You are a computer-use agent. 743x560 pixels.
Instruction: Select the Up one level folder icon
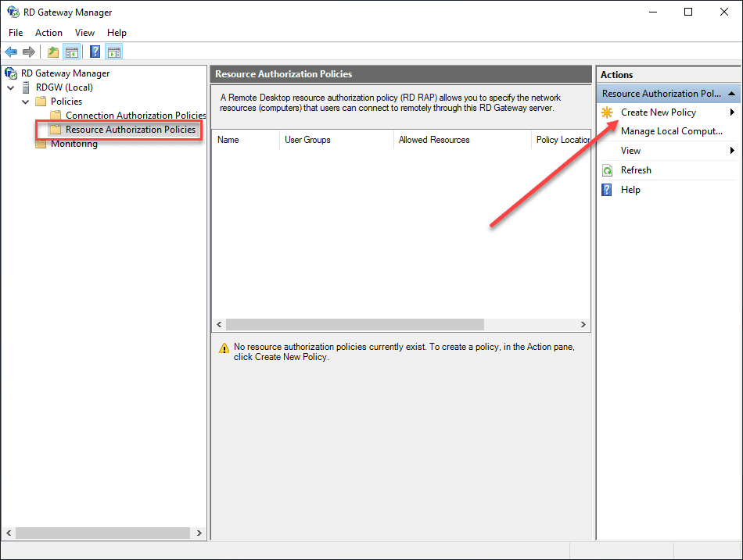pyautogui.click(x=52, y=52)
